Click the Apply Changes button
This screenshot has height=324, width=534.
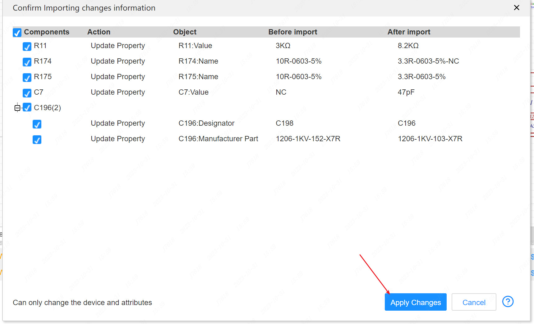(415, 302)
